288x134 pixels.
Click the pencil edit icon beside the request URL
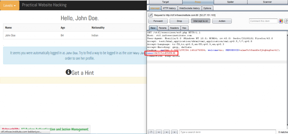(150, 15)
